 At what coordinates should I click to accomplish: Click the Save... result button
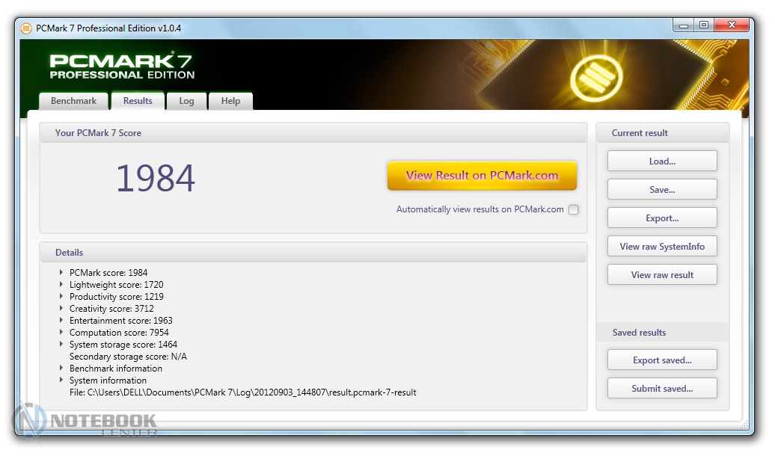662,190
